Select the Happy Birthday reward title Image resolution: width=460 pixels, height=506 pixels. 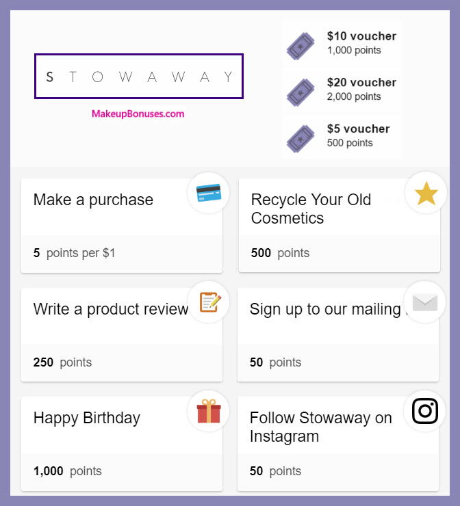tap(87, 418)
